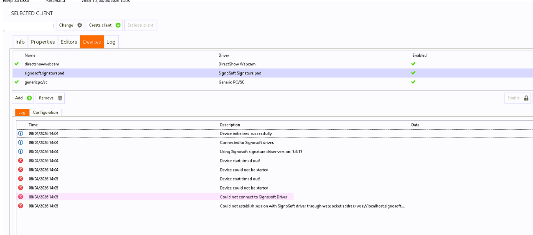Select the genericpc/sc device row

click(36, 82)
